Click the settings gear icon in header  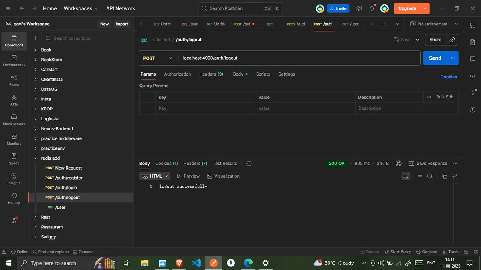click(x=359, y=8)
